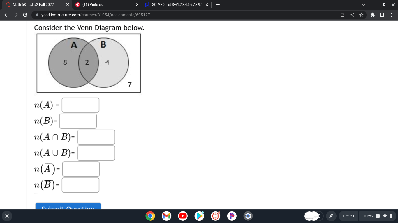The width and height of the screenshot is (398, 223).
Task: Open the status tray showing Oct 21
Action: 348,216
